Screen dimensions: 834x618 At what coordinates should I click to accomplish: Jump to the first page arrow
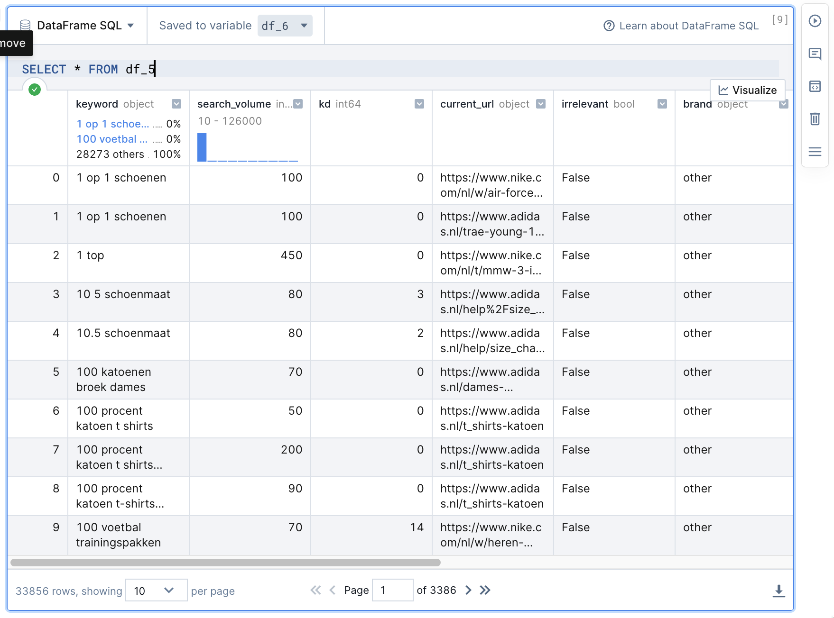pyautogui.click(x=315, y=590)
